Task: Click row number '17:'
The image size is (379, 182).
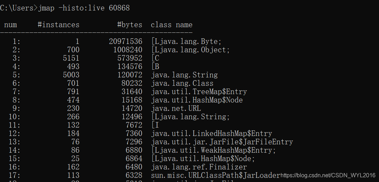Action: click(15, 175)
